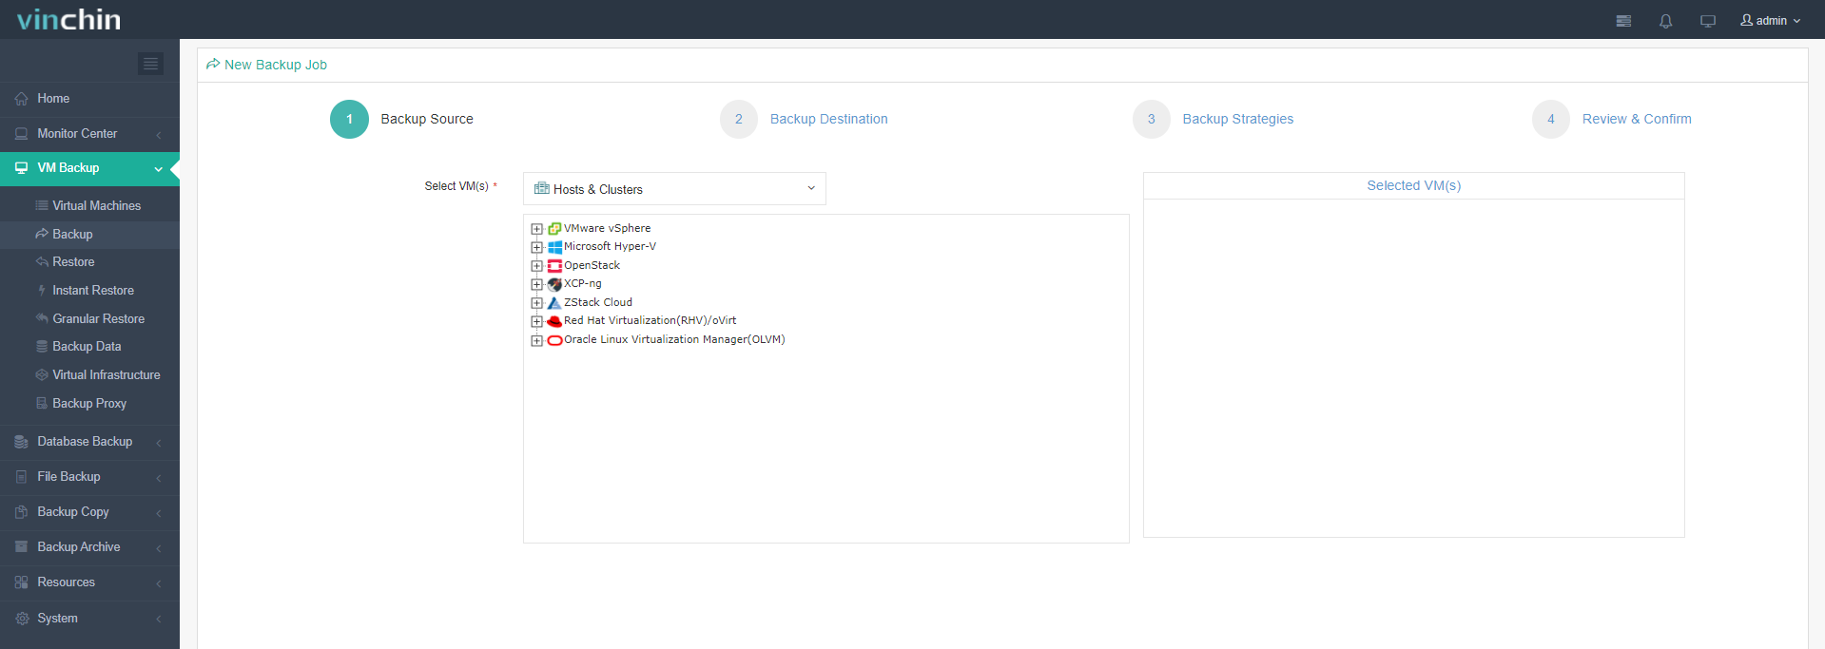Image resolution: width=1825 pixels, height=649 pixels.
Task: Open the task list icon in header
Action: point(1623,21)
